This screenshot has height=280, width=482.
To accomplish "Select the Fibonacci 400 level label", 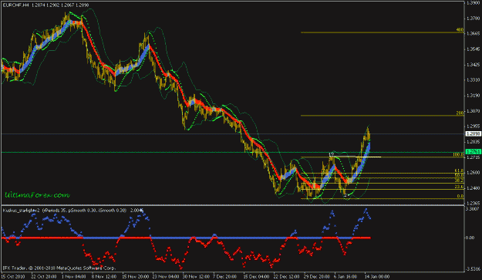I will (x=460, y=30).
